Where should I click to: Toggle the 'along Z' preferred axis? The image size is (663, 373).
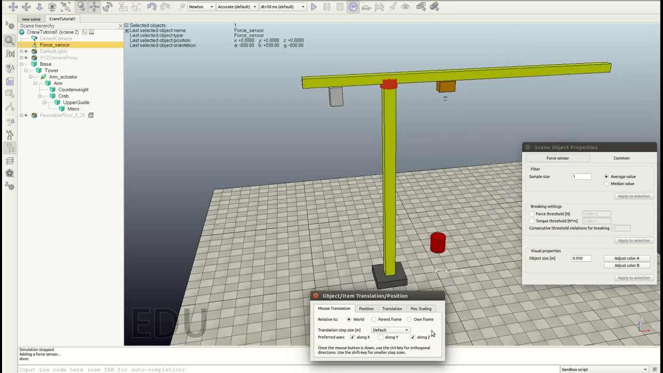click(413, 337)
